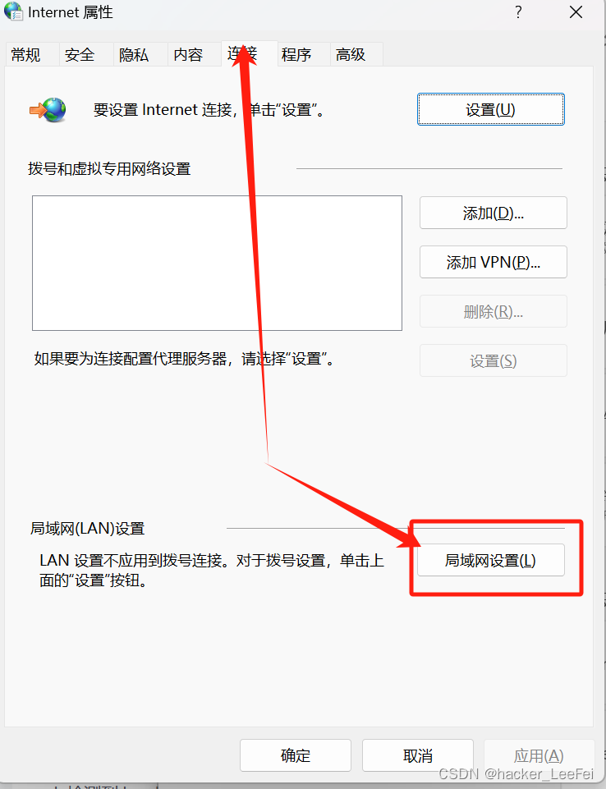Click 添加 VPN(P)... button
Image resolution: width=606 pixels, height=789 pixels.
tap(494, 262)
